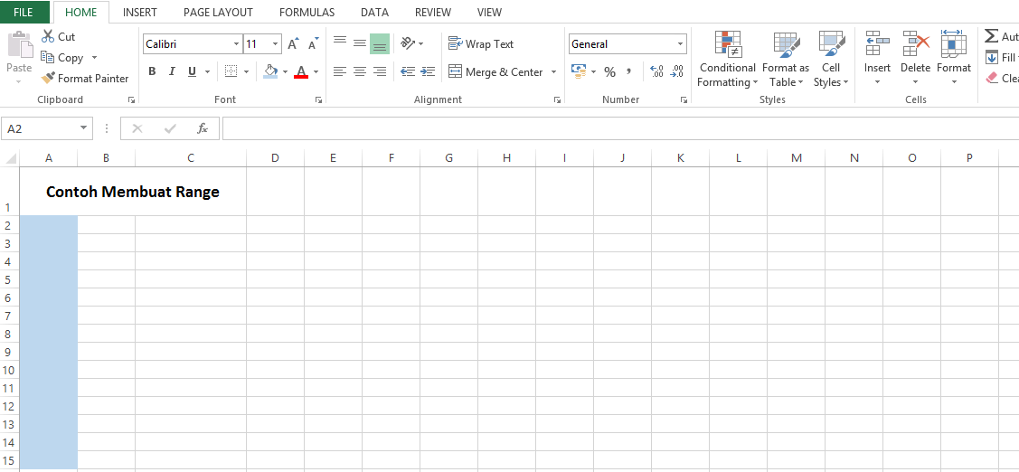The height and width of the screenshot is (472, 1019).
Task: Click the Orientation text angle icon
Action: click(408, 43)
